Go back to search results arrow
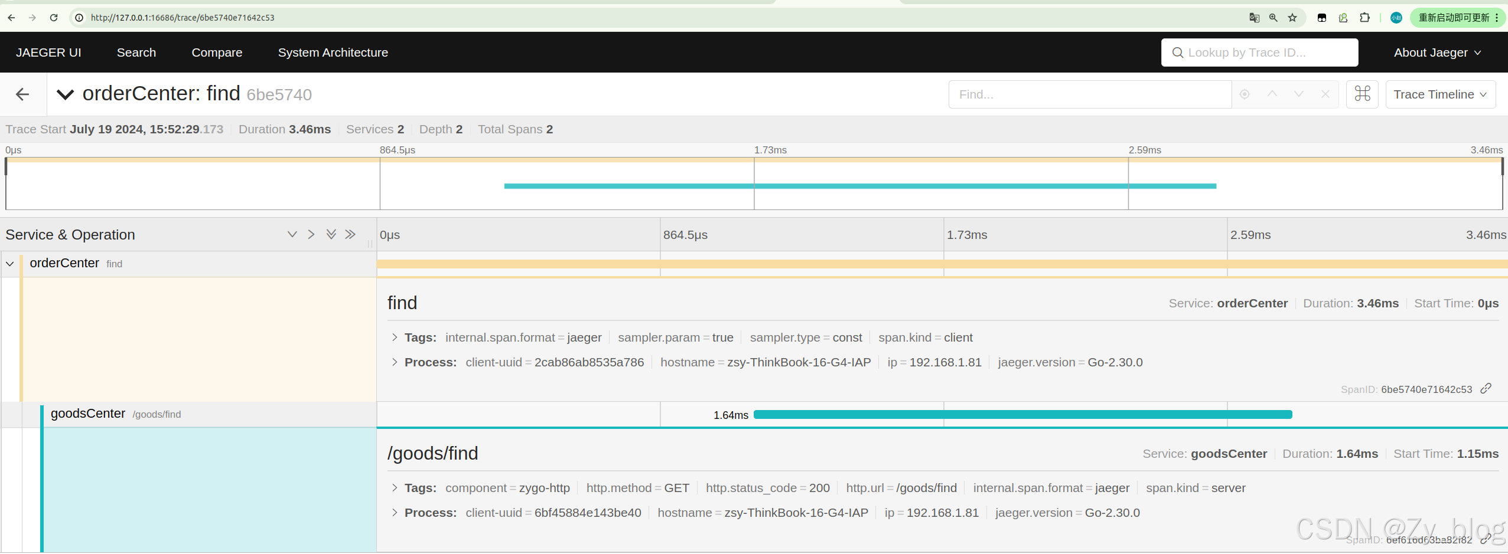Viewport: 1508px width, 554px height. coord(22,94)
